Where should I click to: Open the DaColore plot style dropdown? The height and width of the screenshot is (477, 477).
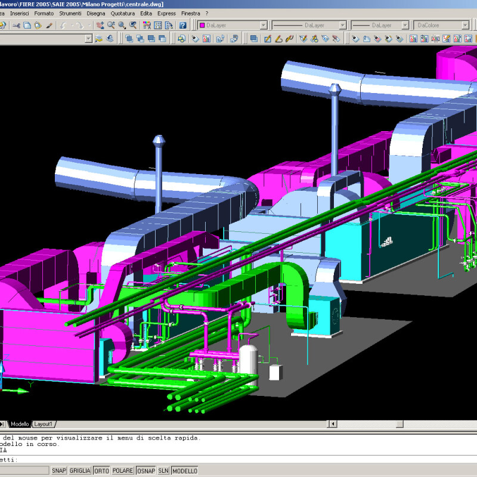pos(464,25)
